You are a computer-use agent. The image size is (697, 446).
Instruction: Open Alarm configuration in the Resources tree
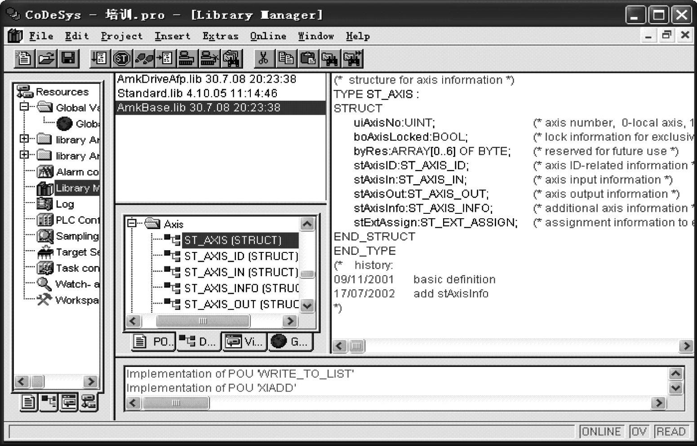point(68,172)
